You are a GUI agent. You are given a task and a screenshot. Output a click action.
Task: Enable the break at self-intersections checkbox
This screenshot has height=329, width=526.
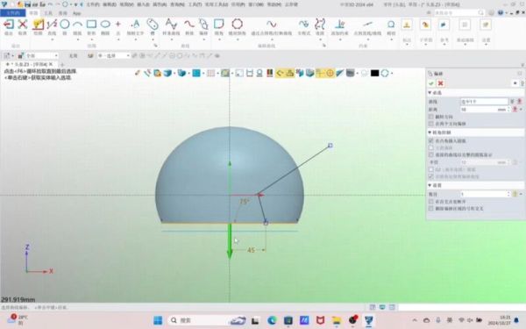[431, 202]
